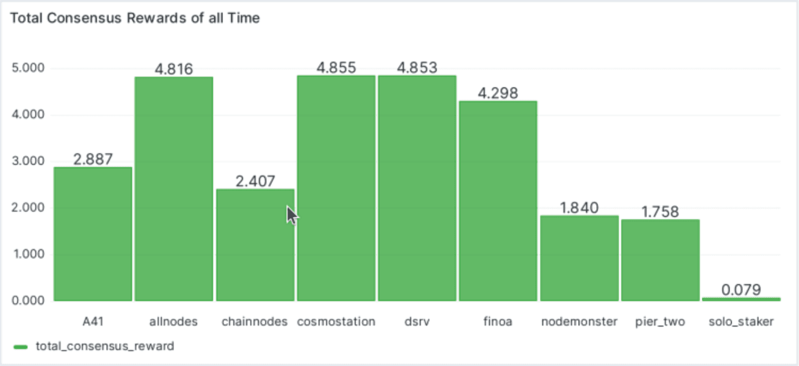Click the panel title Total Consensus Rewards of all Time
799x366 pixels.
click(135, 18)
